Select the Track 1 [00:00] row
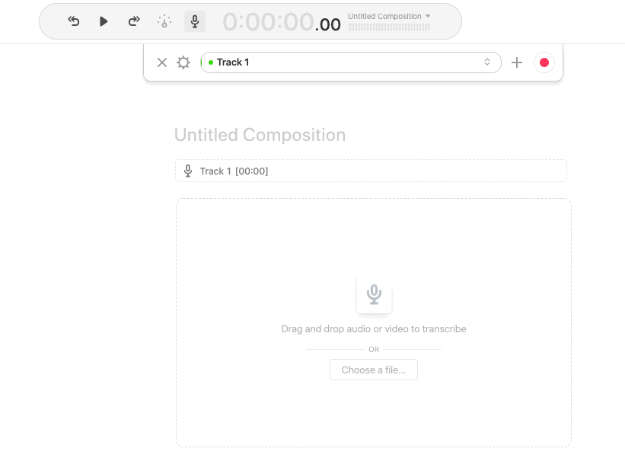The width and height of the screenshot is (625, 458). pos(371,171)
